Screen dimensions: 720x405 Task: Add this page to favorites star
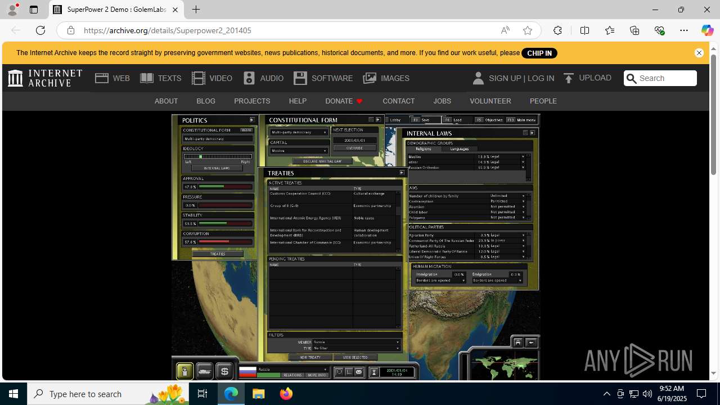[528, 30]
